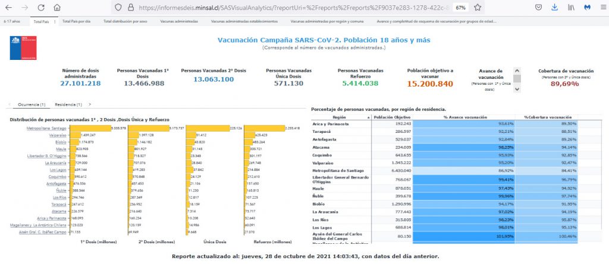Sort by % Avance vacunación column header
Screen dimensions: 609x264
tap(464, 117)
